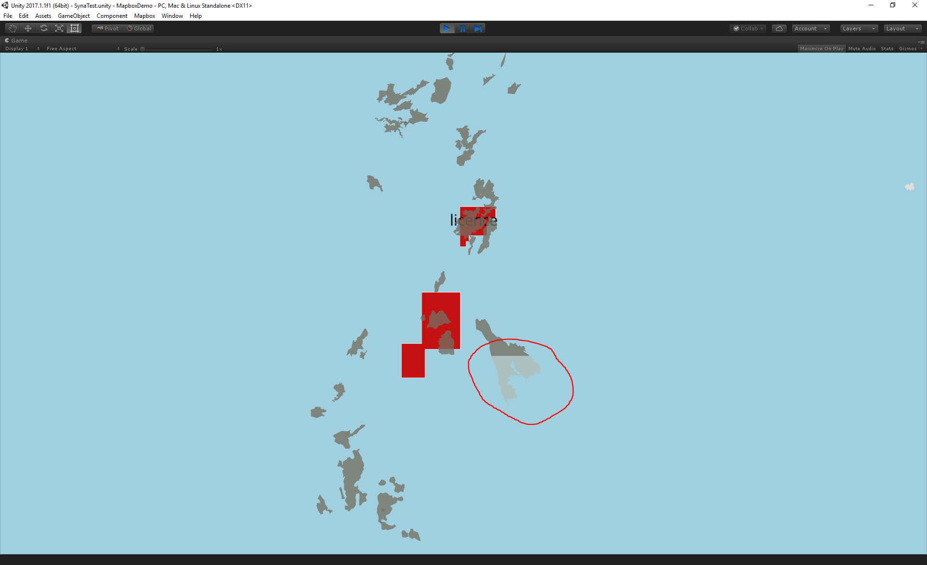The width and height of the screenshot is (927, 565).
Task: Select the Move tool
Action: tap(28, 28)
